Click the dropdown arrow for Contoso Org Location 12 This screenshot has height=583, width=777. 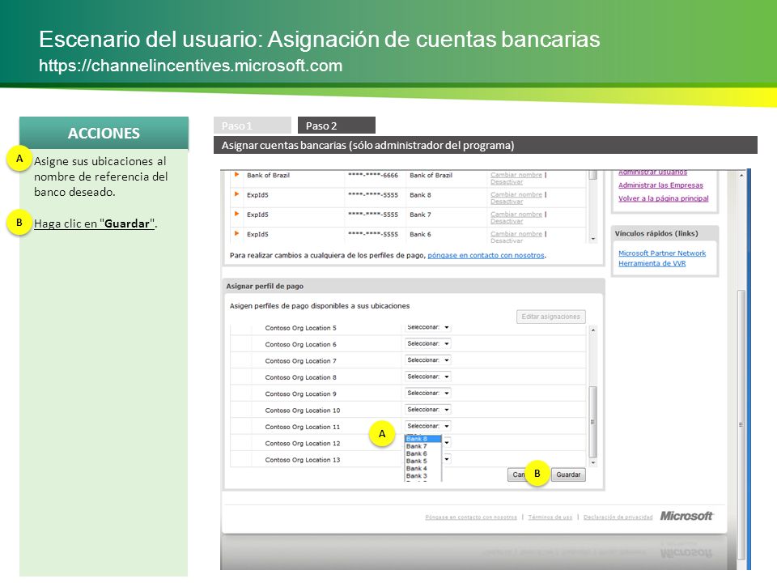tap(447, 443)
